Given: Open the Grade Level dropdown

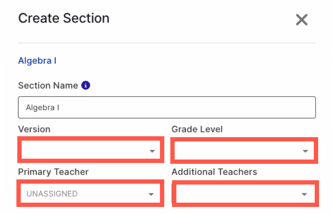Looking at the screenshot, I should (244, 150).
